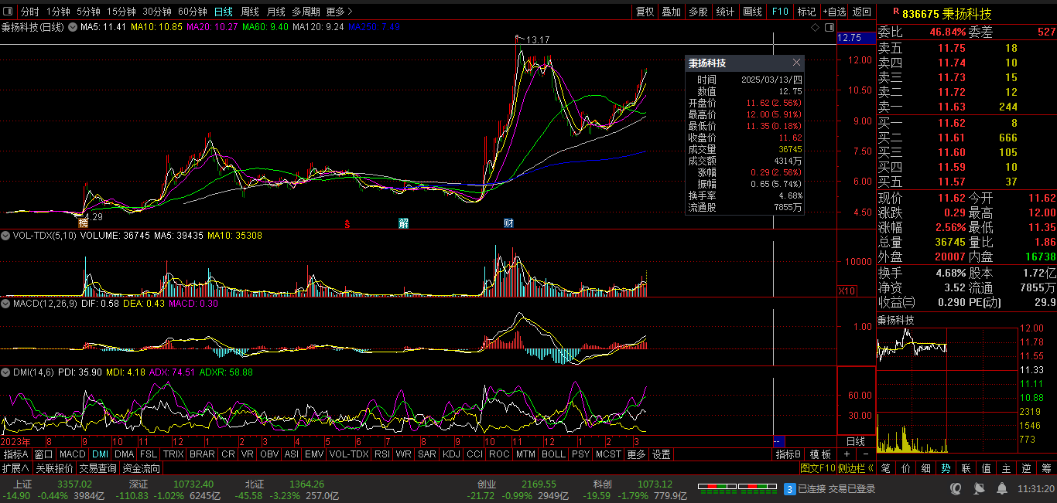
Task: Select the RSI indicator tab
Action: (x=382, y=454)
